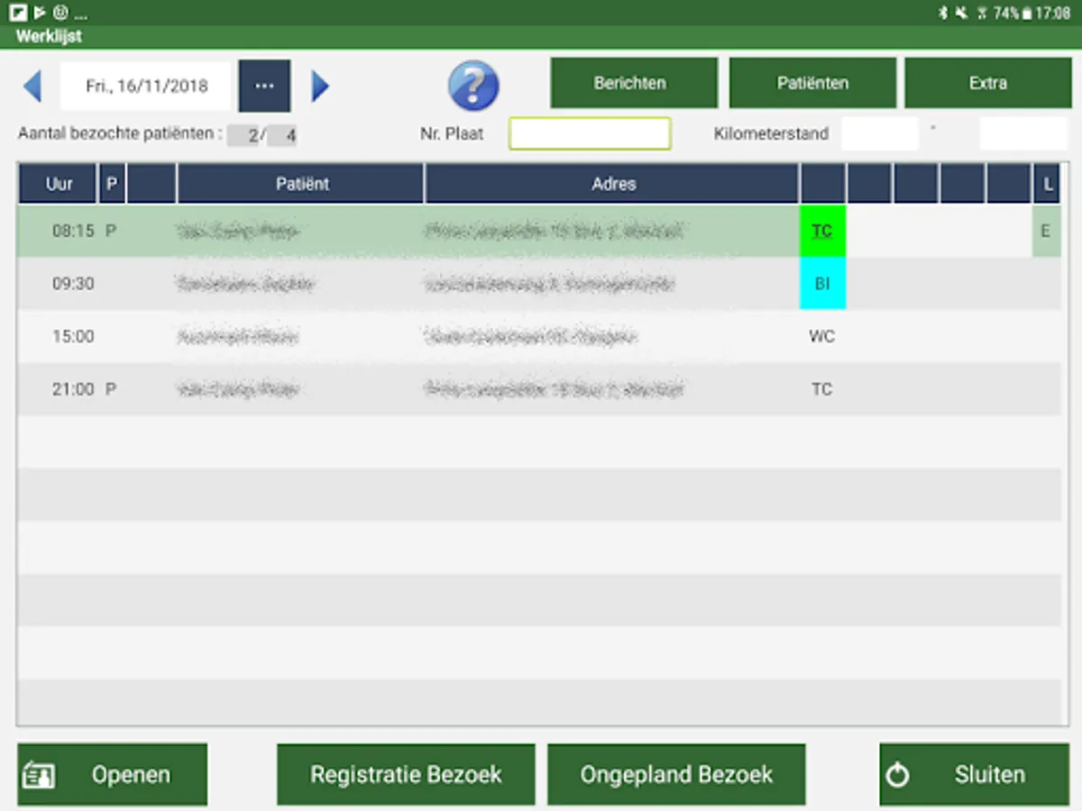The image size is (1082, 811).
Task: Click the Nr. Plaat input field
Action: [590, 133]
